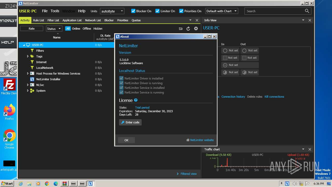Image resolution: width=332 pixels, height=187 pixels.
Task: Click OK in the About dialog
Action: tap(126, 140)
